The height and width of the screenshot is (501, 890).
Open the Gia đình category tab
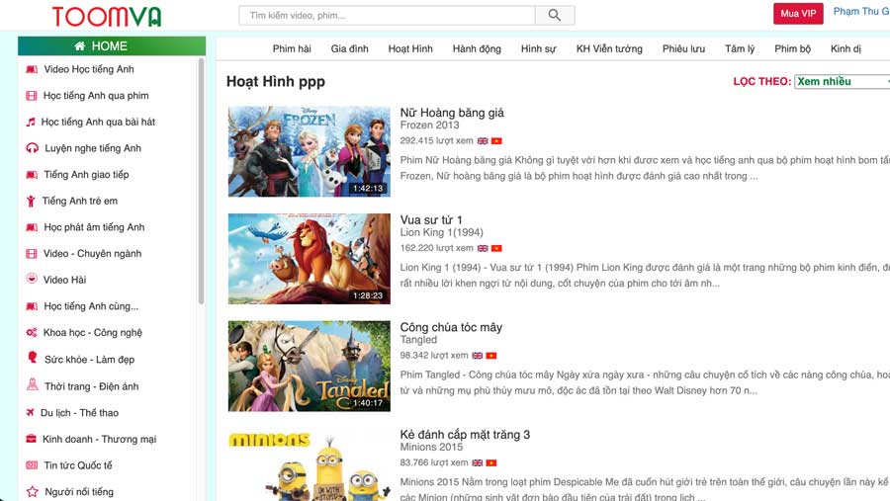coord(350,48)
